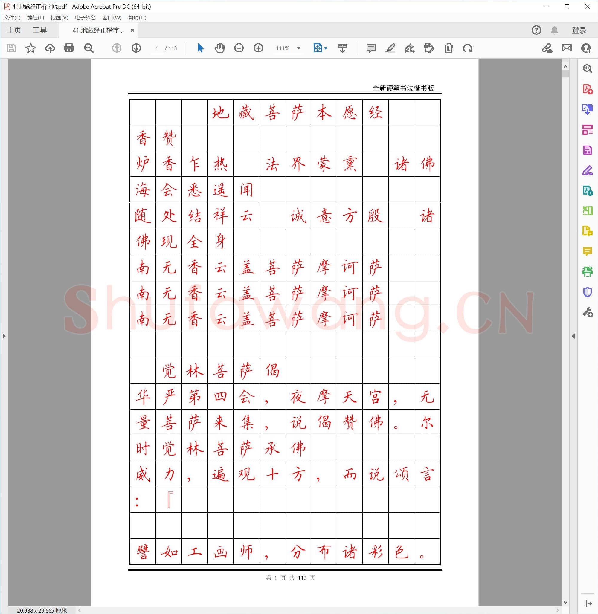
Task: Toggle the signature annotation tool
Action: point(409,48)
